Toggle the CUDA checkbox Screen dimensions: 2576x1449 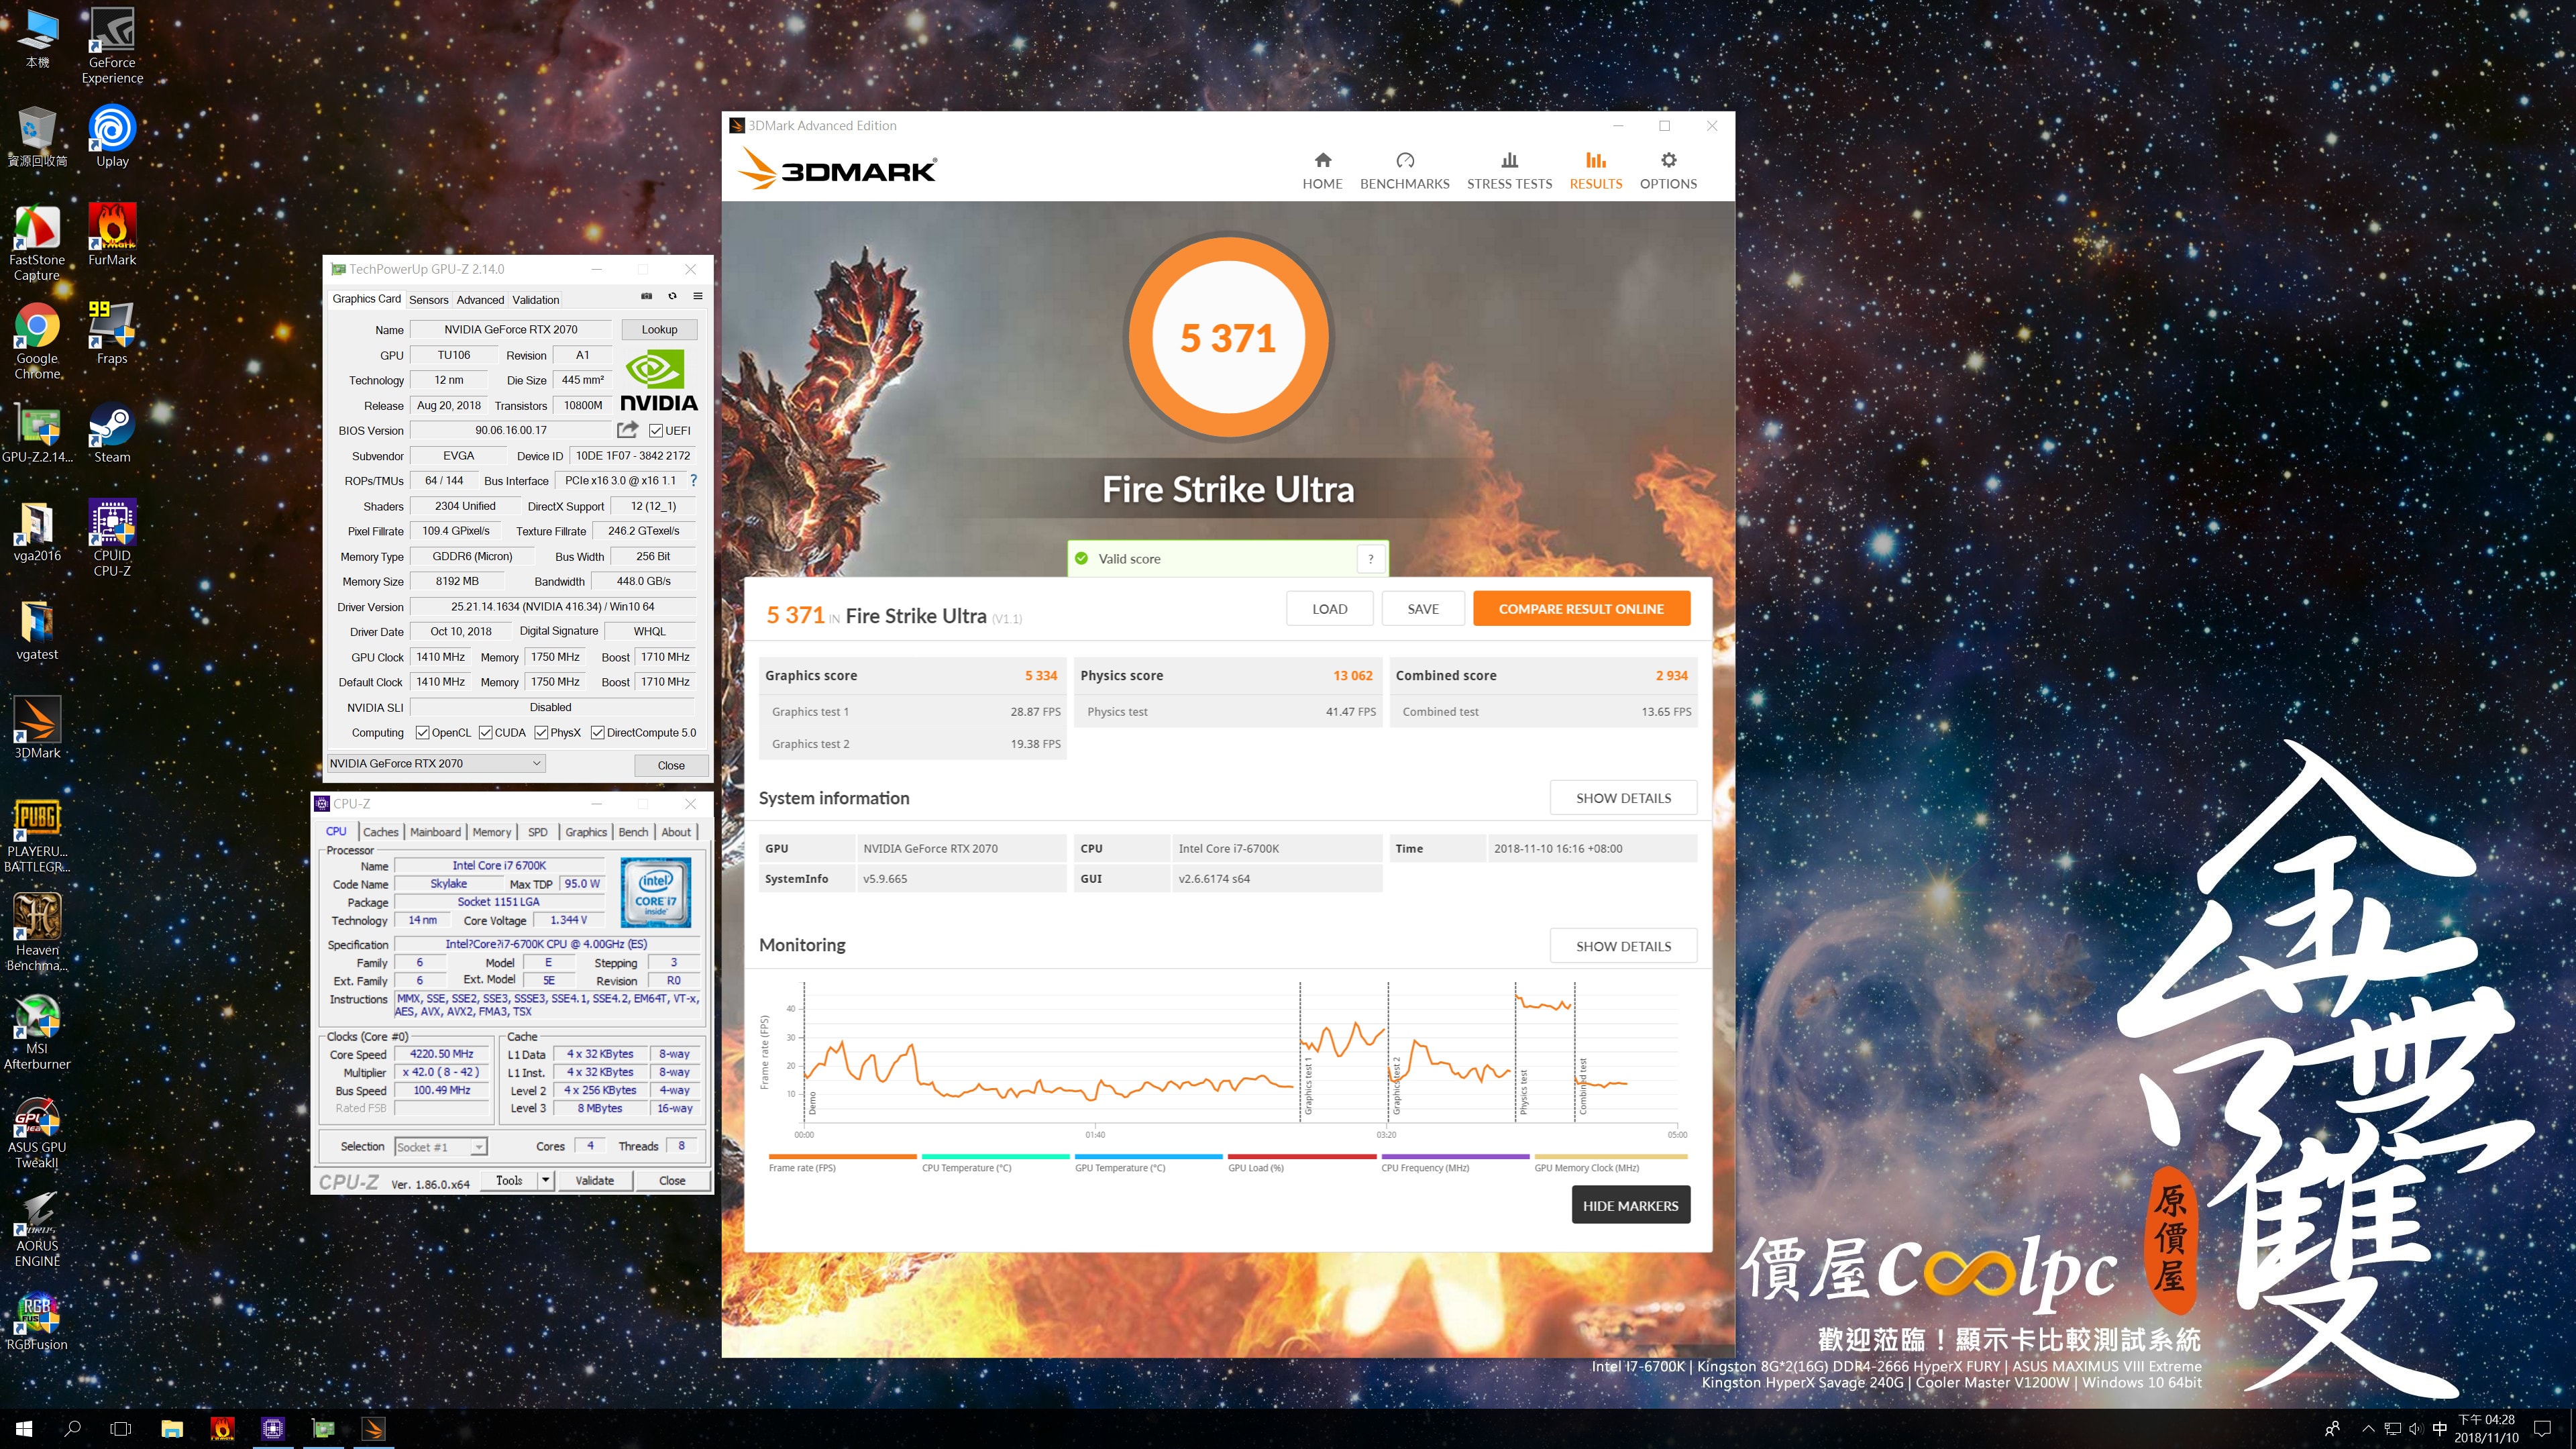pos(485,733)
